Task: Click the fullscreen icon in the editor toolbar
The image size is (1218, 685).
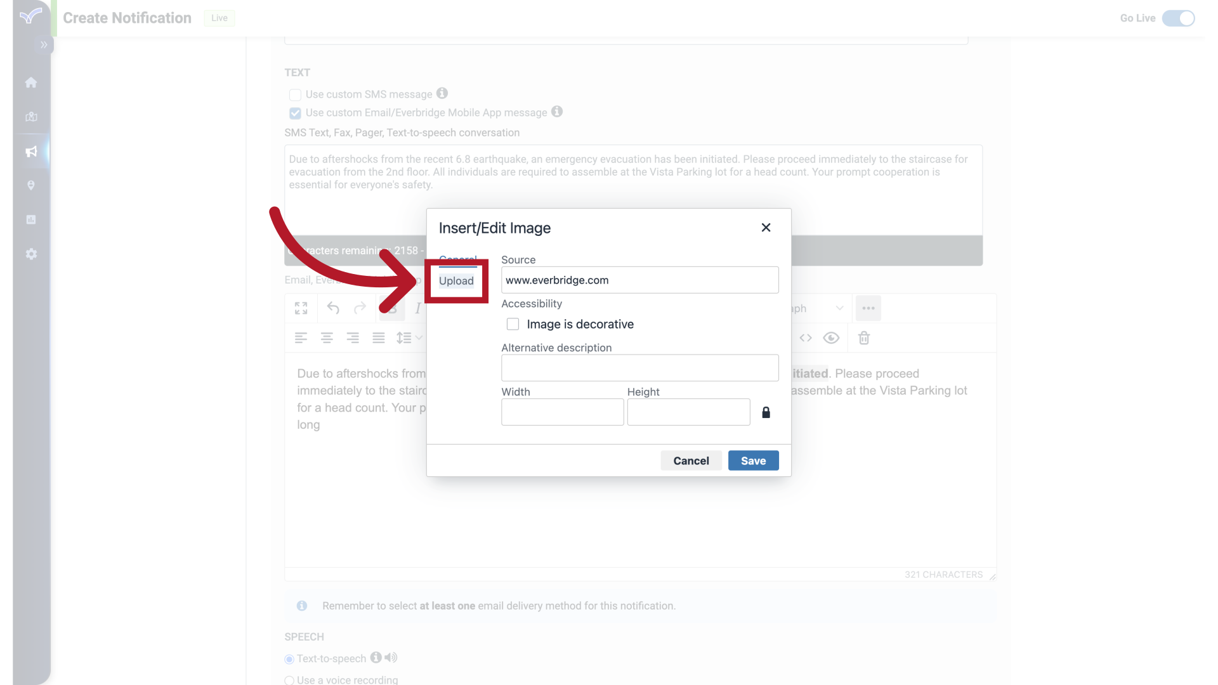Action: pos(301,308)
